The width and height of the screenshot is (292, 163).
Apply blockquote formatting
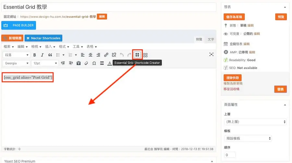click(x=50, y=55)
